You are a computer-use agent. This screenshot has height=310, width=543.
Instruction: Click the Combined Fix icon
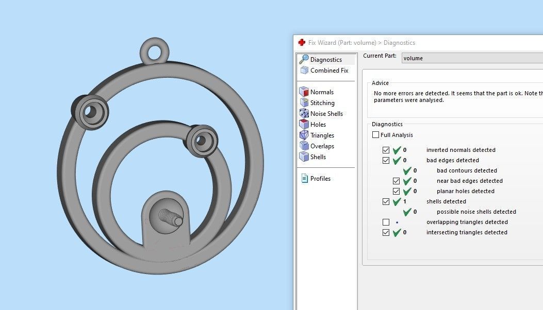coord(304,70)
